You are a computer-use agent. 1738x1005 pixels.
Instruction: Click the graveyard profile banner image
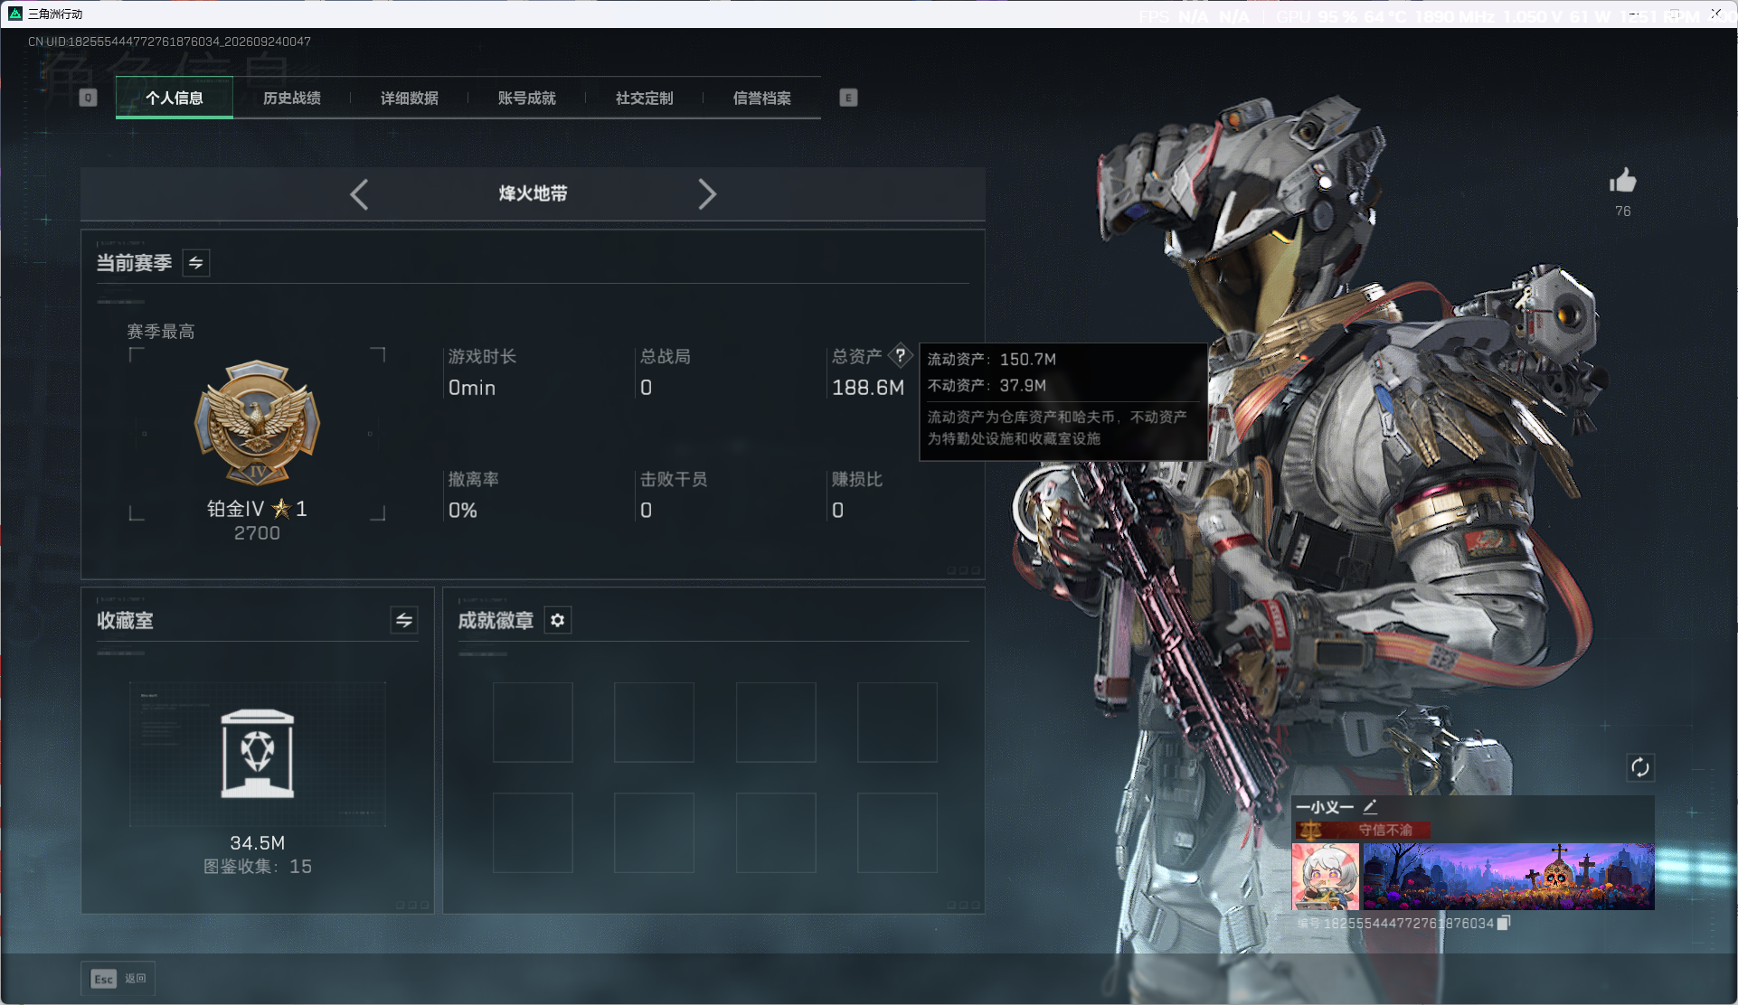point(1508,877)
